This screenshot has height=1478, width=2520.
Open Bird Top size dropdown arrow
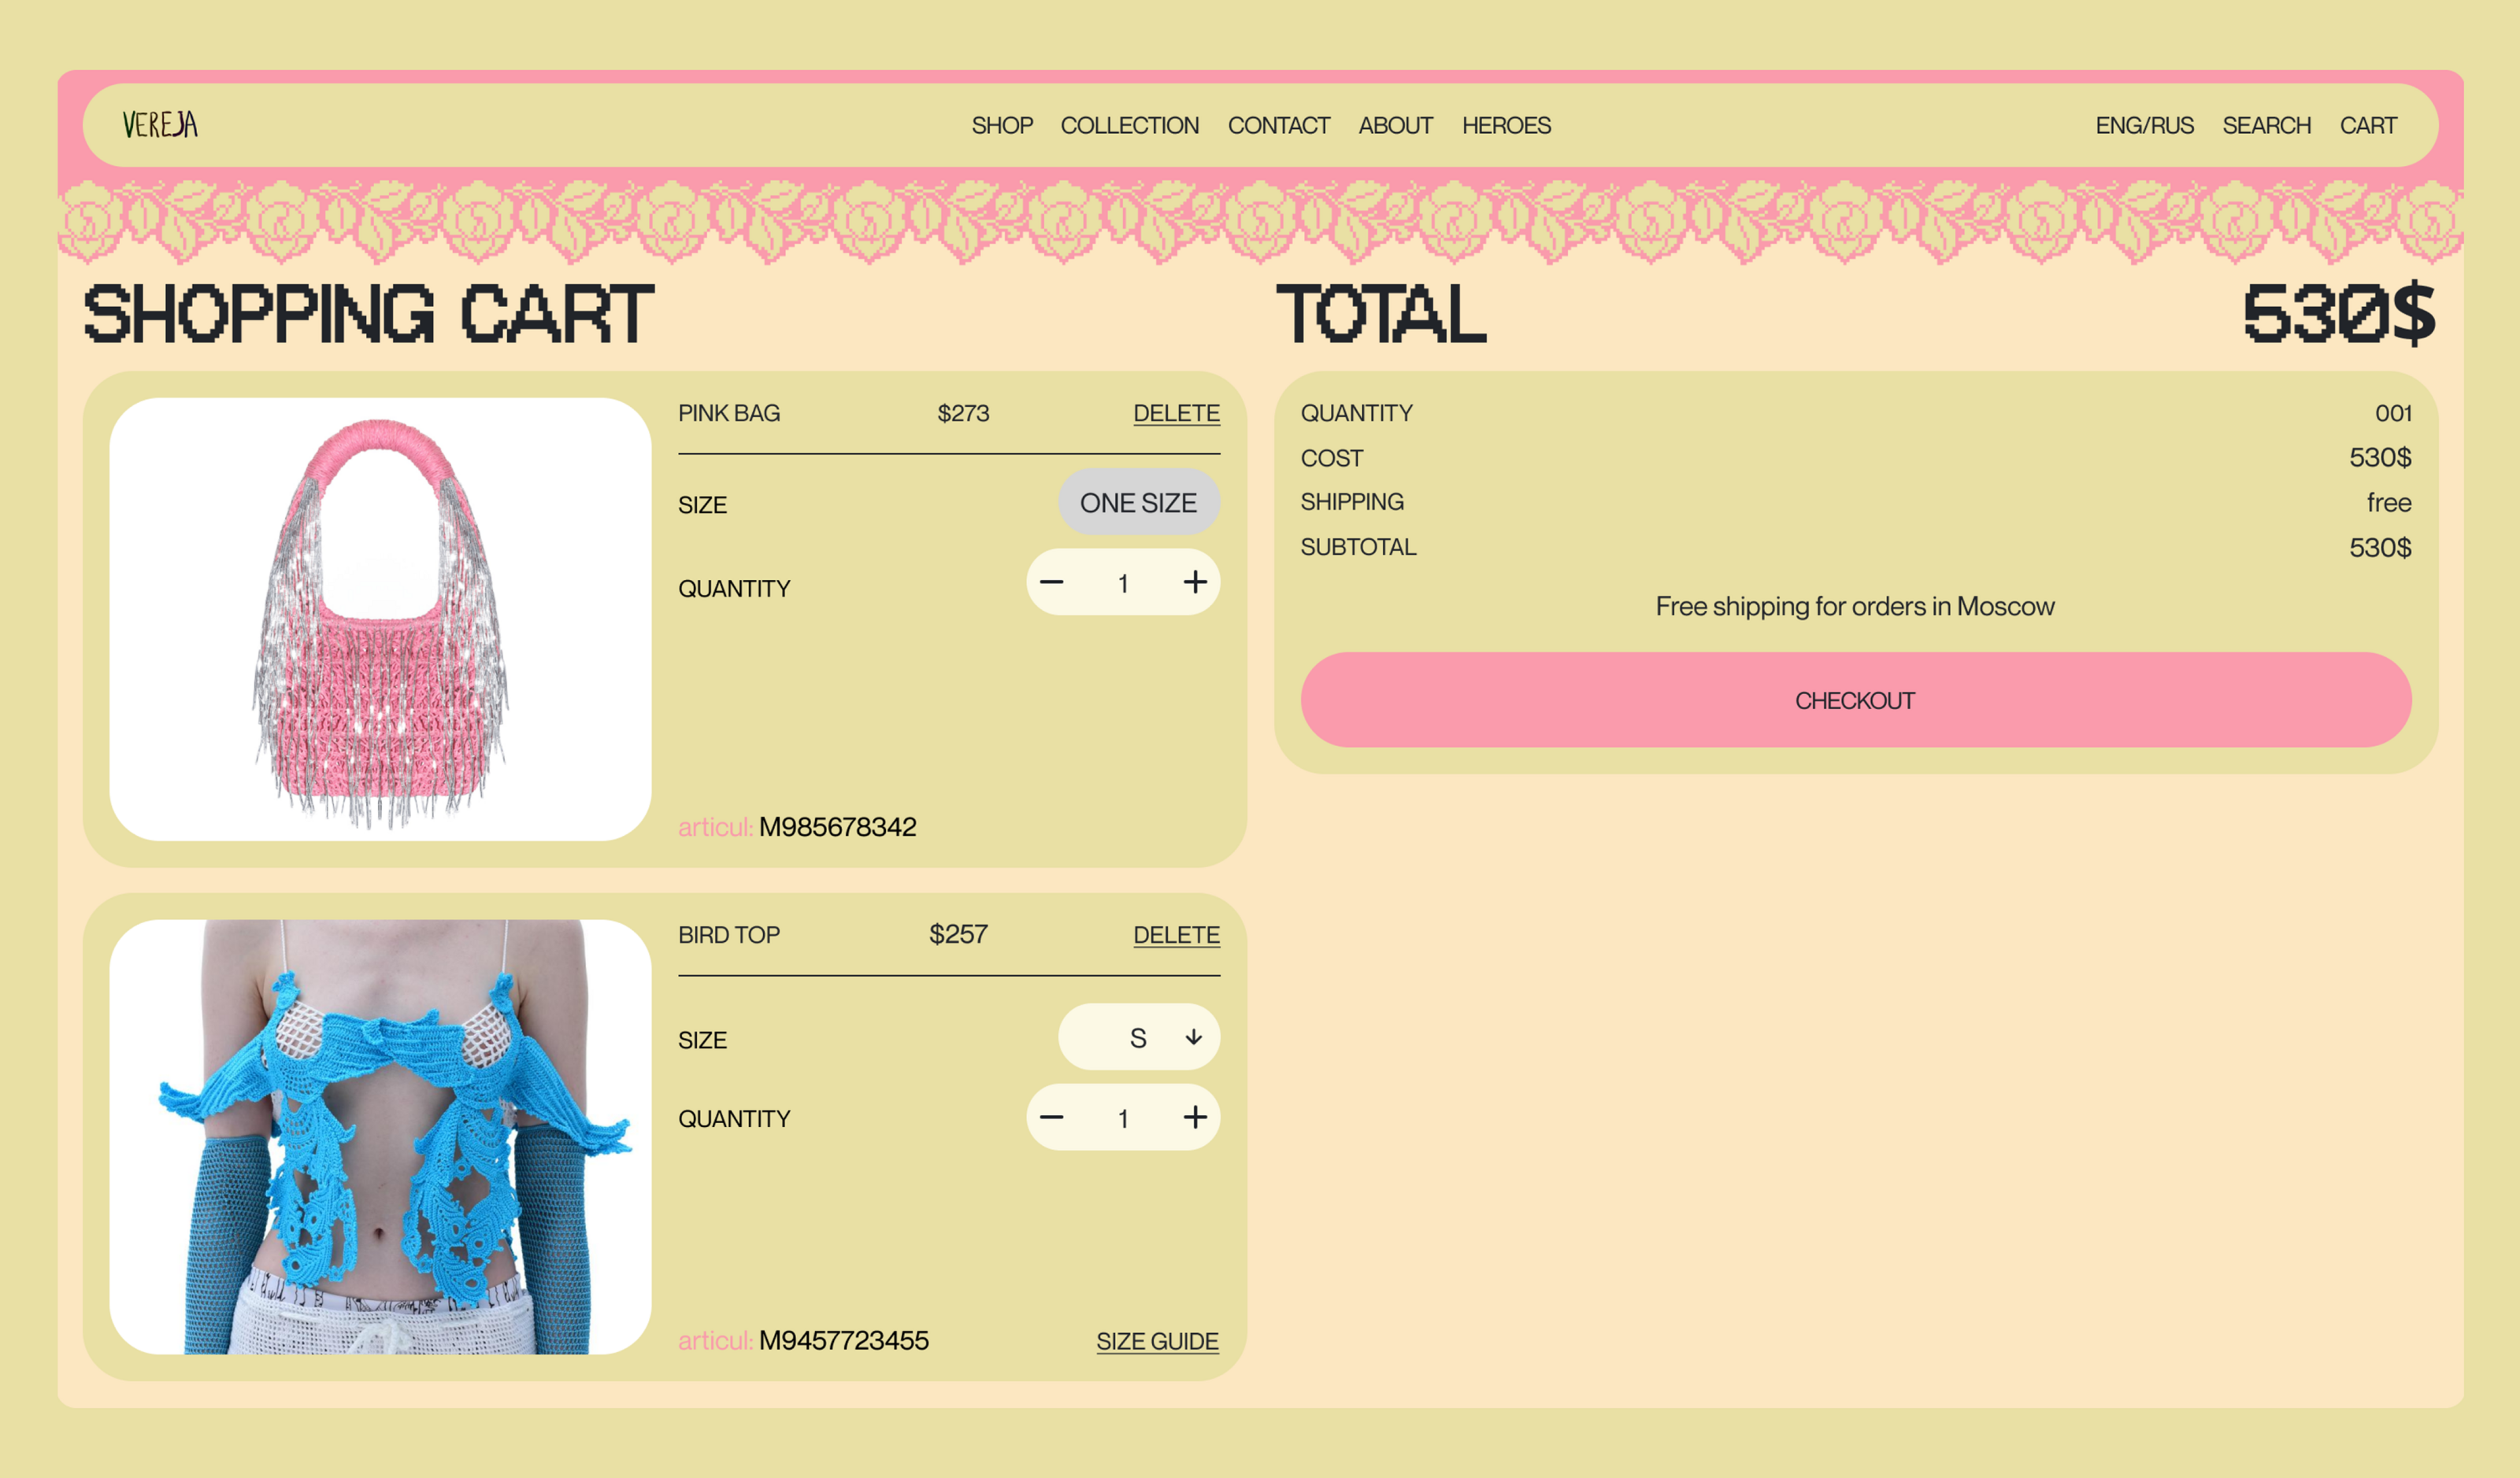click(1193, 1037)
